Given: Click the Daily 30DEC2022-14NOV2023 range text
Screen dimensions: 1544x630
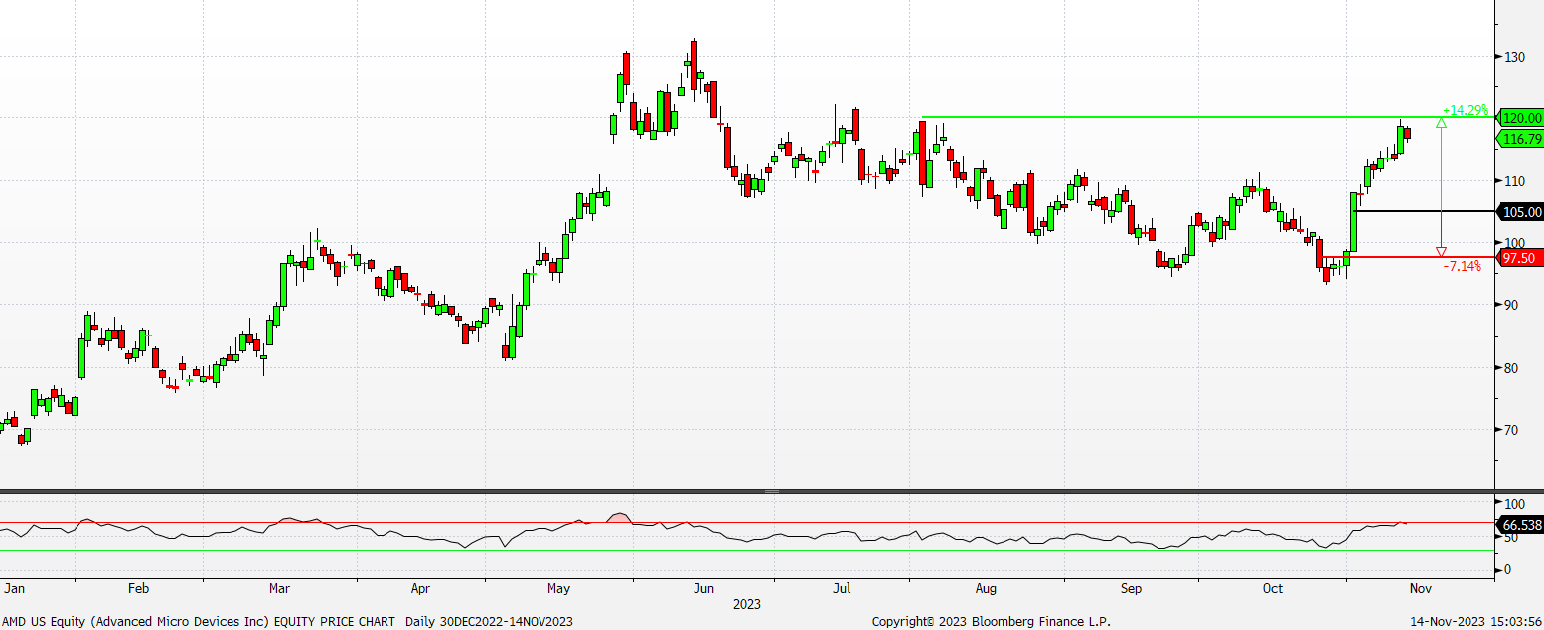Looking at the screenshot, I should click(x=489, y=621).
